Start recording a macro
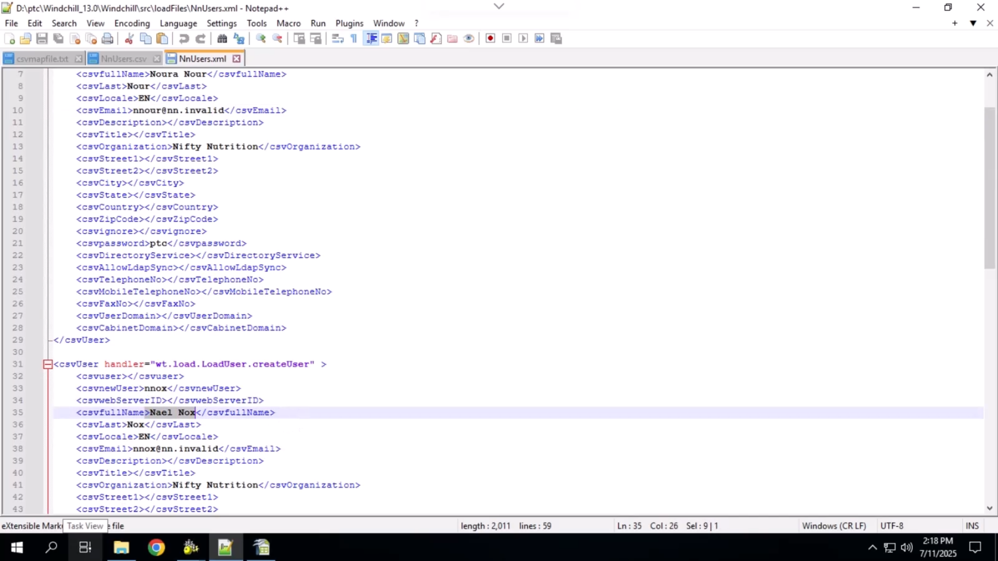The image size is (998, 561). pos(490,38)
